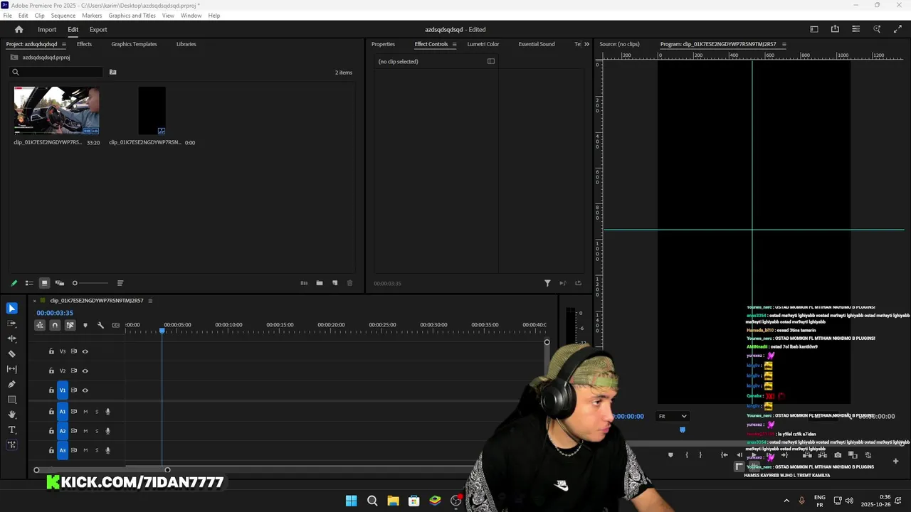Solo audio track A2
The image size is (911, 512).
coord(97,431)
